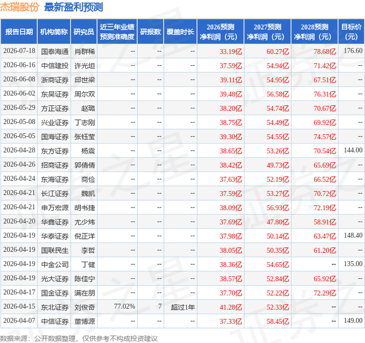Click the 58.91亿 profit value
The height and width of the screenshot is (343, 365).
325,222
